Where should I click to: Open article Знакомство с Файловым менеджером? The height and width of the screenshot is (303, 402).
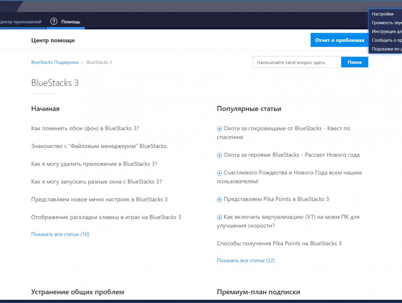[x=99, y=146]
